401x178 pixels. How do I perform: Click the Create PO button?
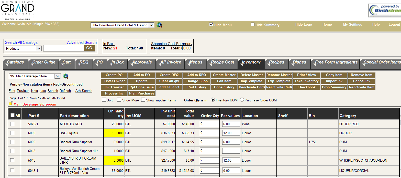[114, 75]
